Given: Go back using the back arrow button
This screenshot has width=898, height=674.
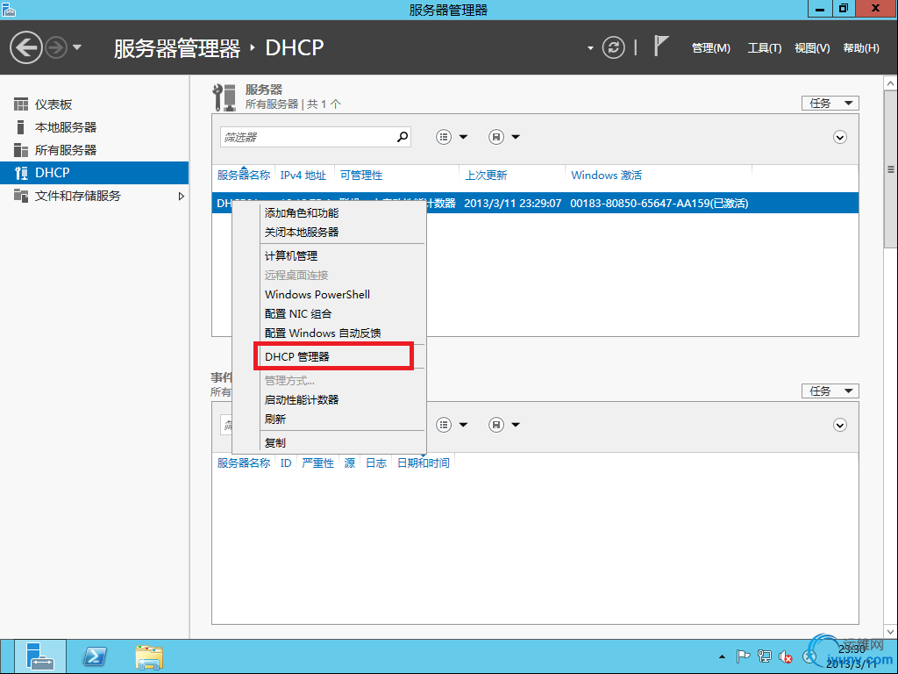Looking at the screenshot, I should (26, 47).
